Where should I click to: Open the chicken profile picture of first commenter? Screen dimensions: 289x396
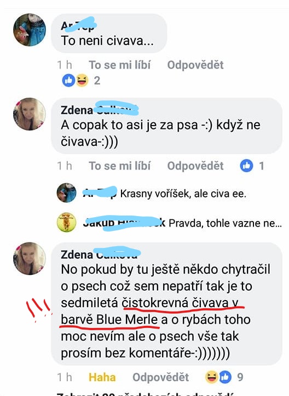[30, 30]
